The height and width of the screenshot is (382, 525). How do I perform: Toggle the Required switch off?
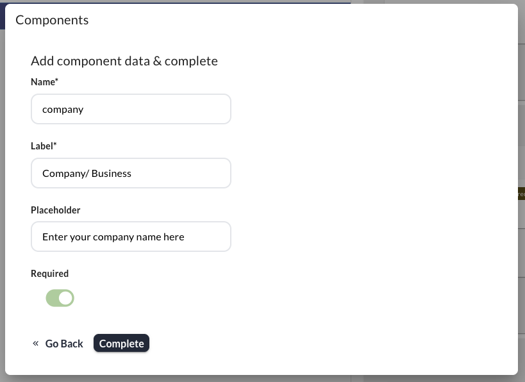pos(60,298)
